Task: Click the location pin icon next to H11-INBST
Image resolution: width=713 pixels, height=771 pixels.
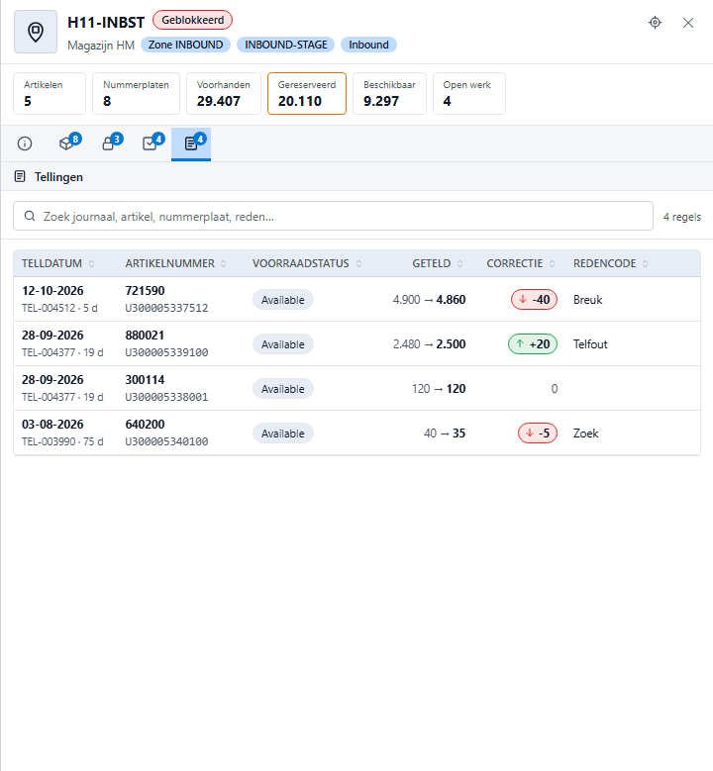Action: coord(36,32)
